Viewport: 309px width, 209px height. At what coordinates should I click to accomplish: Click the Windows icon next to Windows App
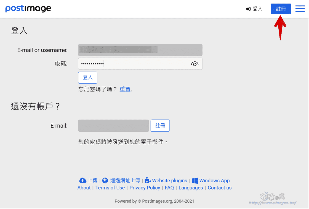point(195,180)
